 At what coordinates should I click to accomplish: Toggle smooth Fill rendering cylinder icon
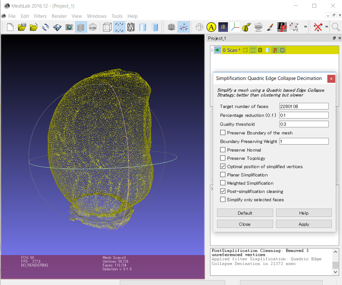[x=142, y=27]
